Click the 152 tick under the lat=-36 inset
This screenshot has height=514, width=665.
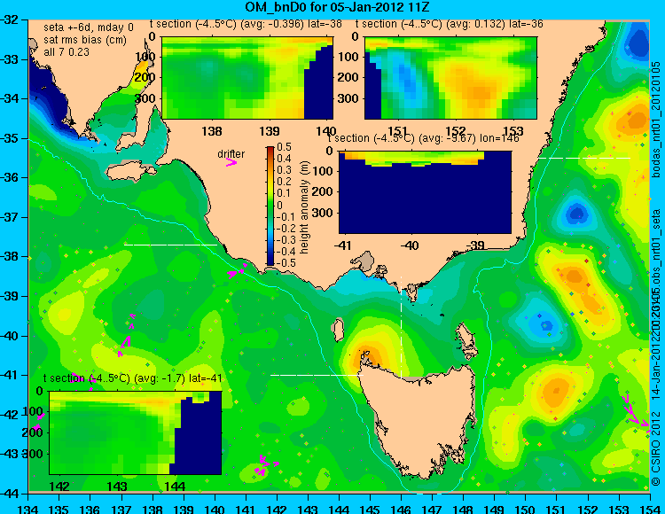click(x=456, y=131)
